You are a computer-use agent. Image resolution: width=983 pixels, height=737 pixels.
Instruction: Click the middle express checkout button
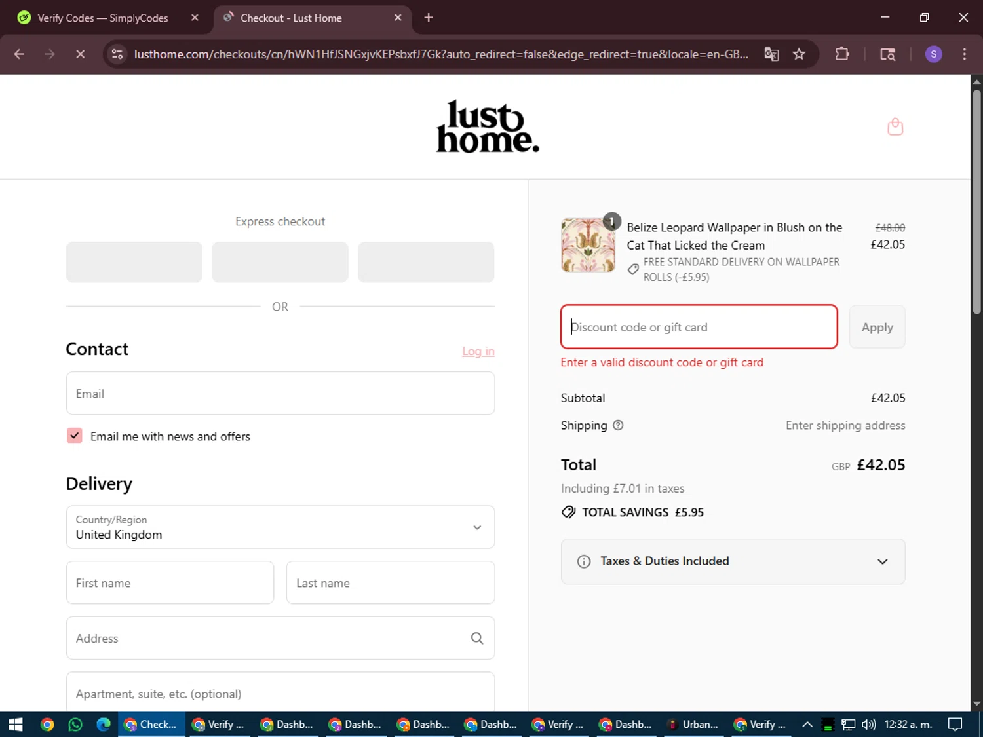point(280,262)
